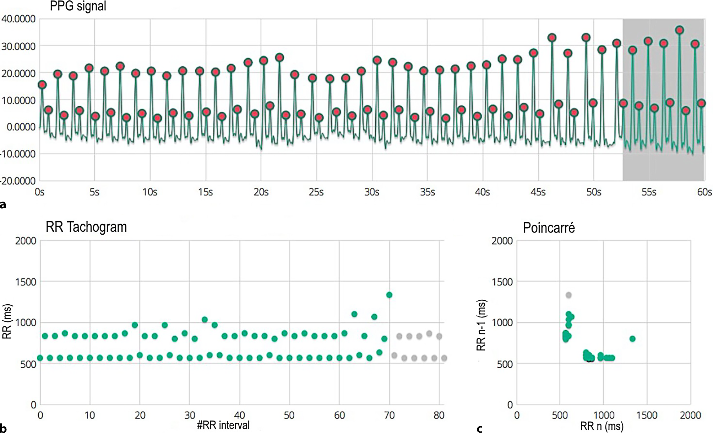Click the PPG signal chart title
The image size is (713, 433).
[x=78, y=6]
